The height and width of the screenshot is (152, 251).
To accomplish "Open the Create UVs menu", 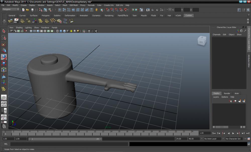I will [109, 5].
